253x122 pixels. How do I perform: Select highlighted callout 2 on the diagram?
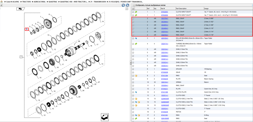pyautogui.click(x=27, y=29)
